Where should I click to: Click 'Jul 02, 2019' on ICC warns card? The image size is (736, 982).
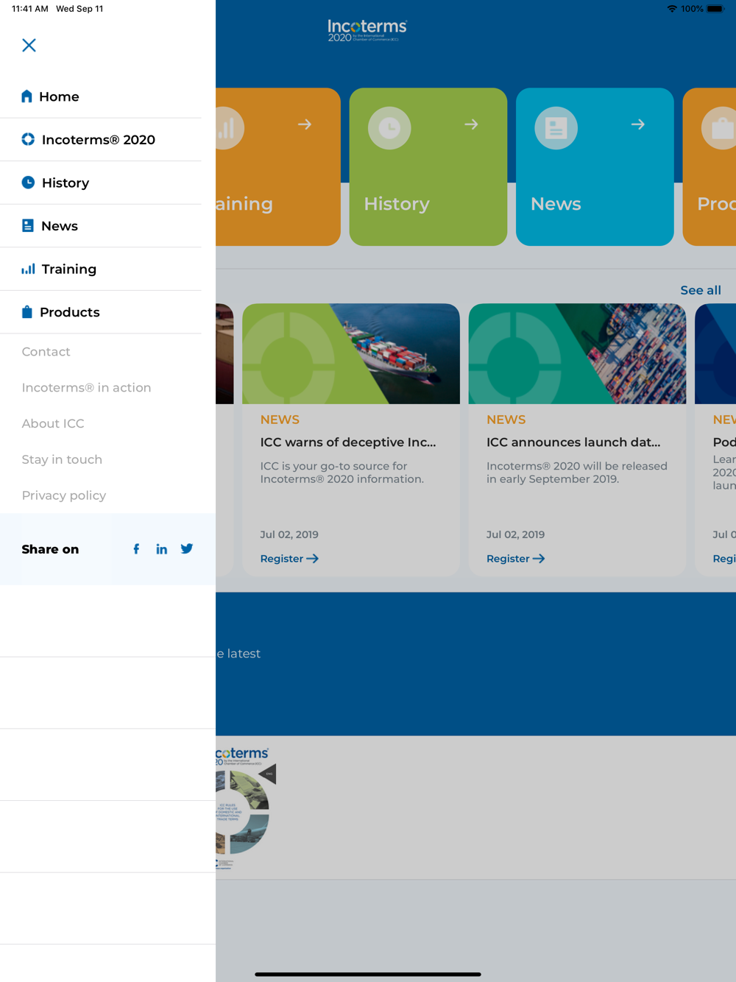coord(289,534)
